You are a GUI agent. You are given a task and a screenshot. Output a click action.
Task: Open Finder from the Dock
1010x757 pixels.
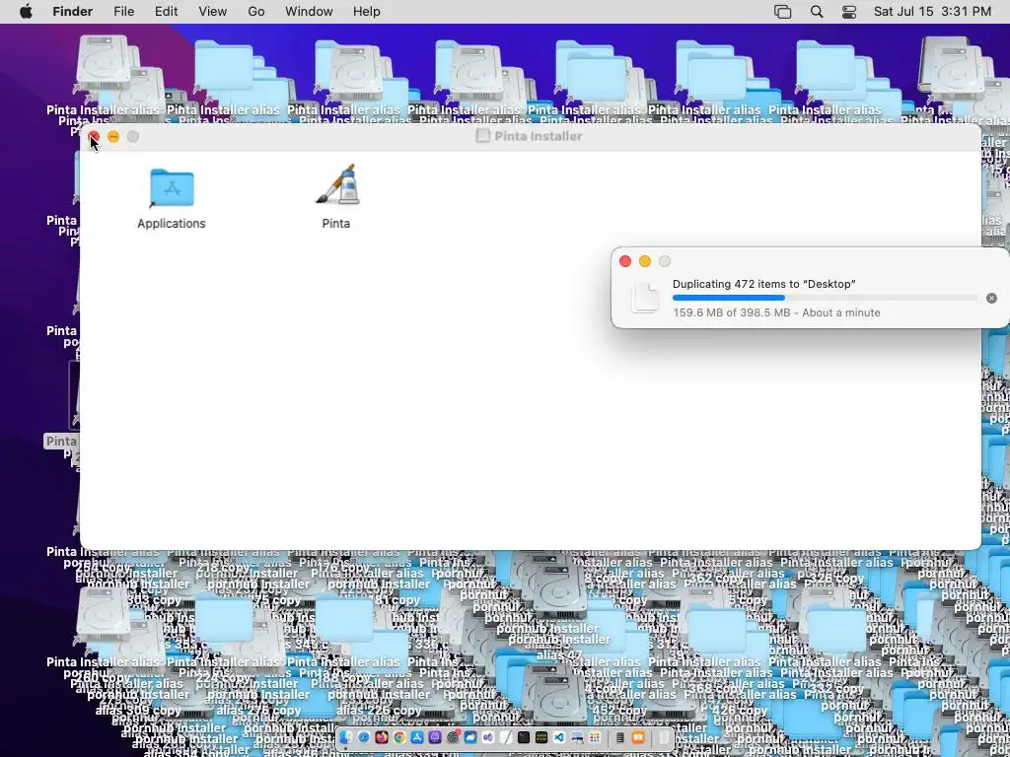tap(344, 737)
